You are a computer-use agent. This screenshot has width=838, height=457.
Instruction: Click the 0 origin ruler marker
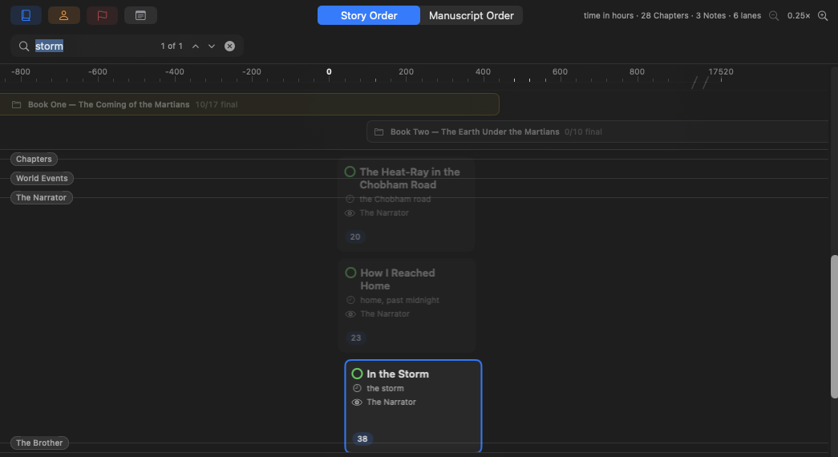[x=329, y=71]
